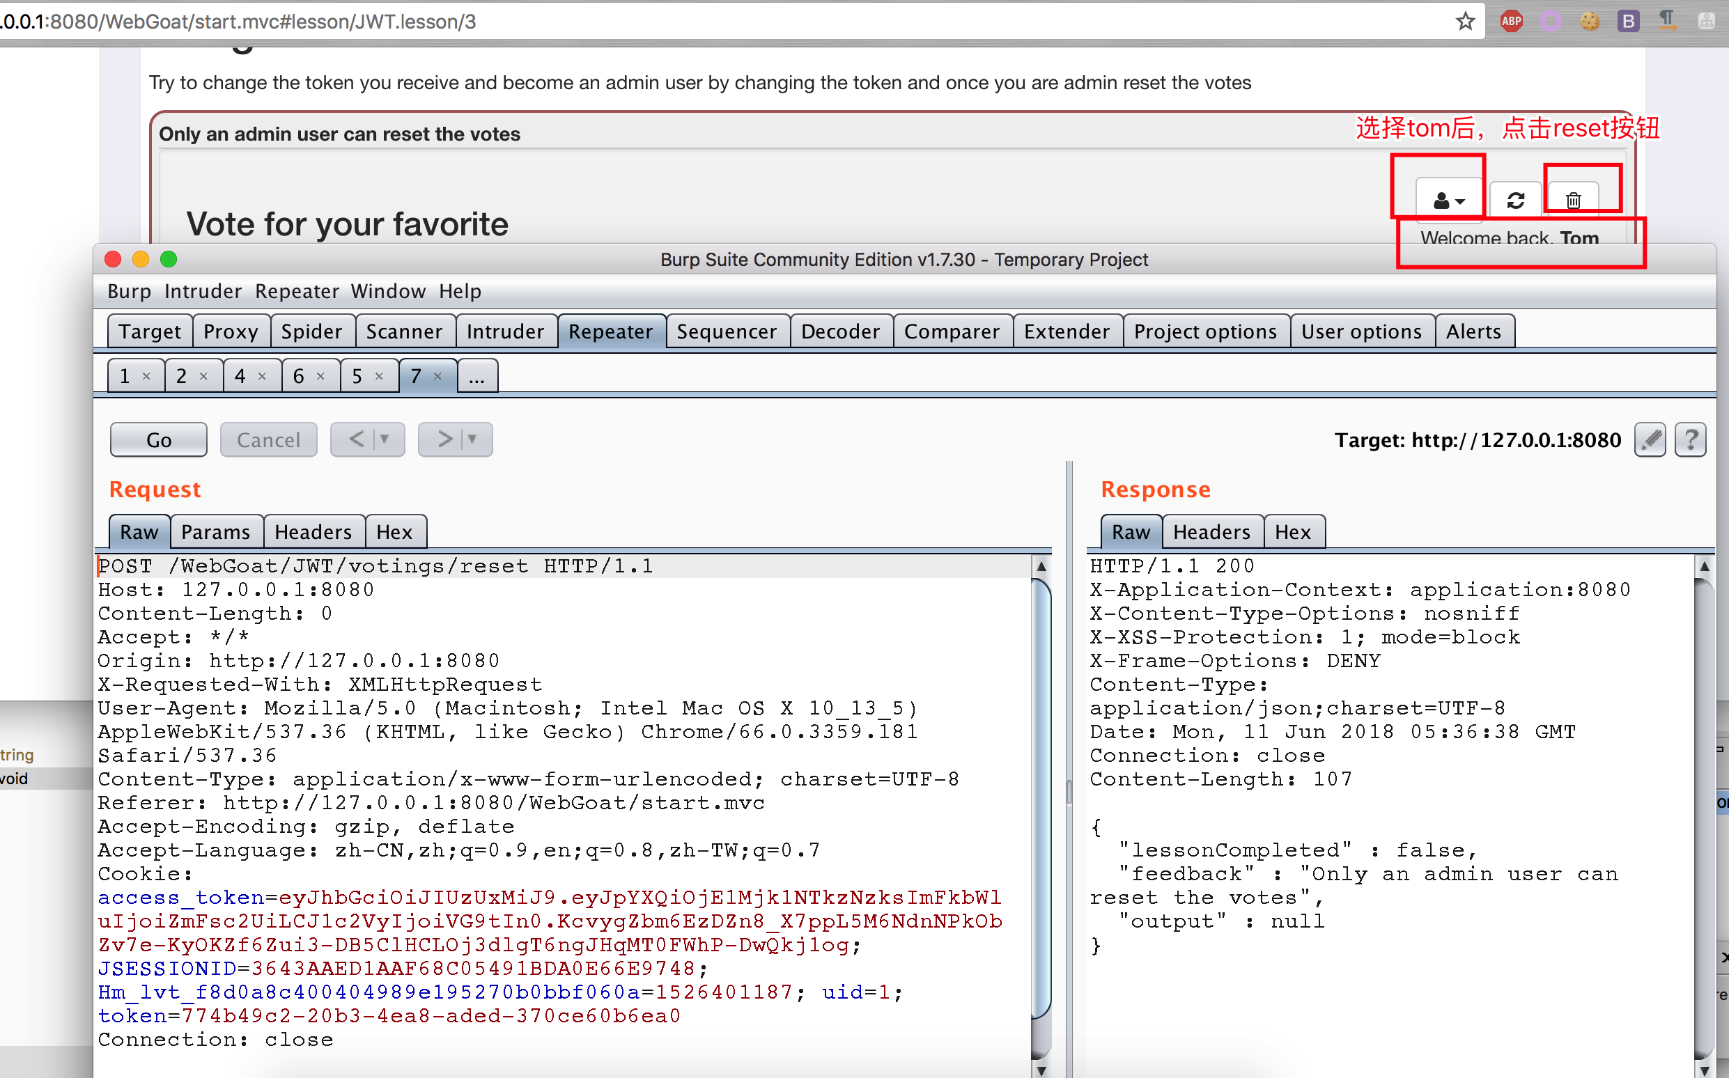Click the request pane scrollbar thumb

[1041, 799]
